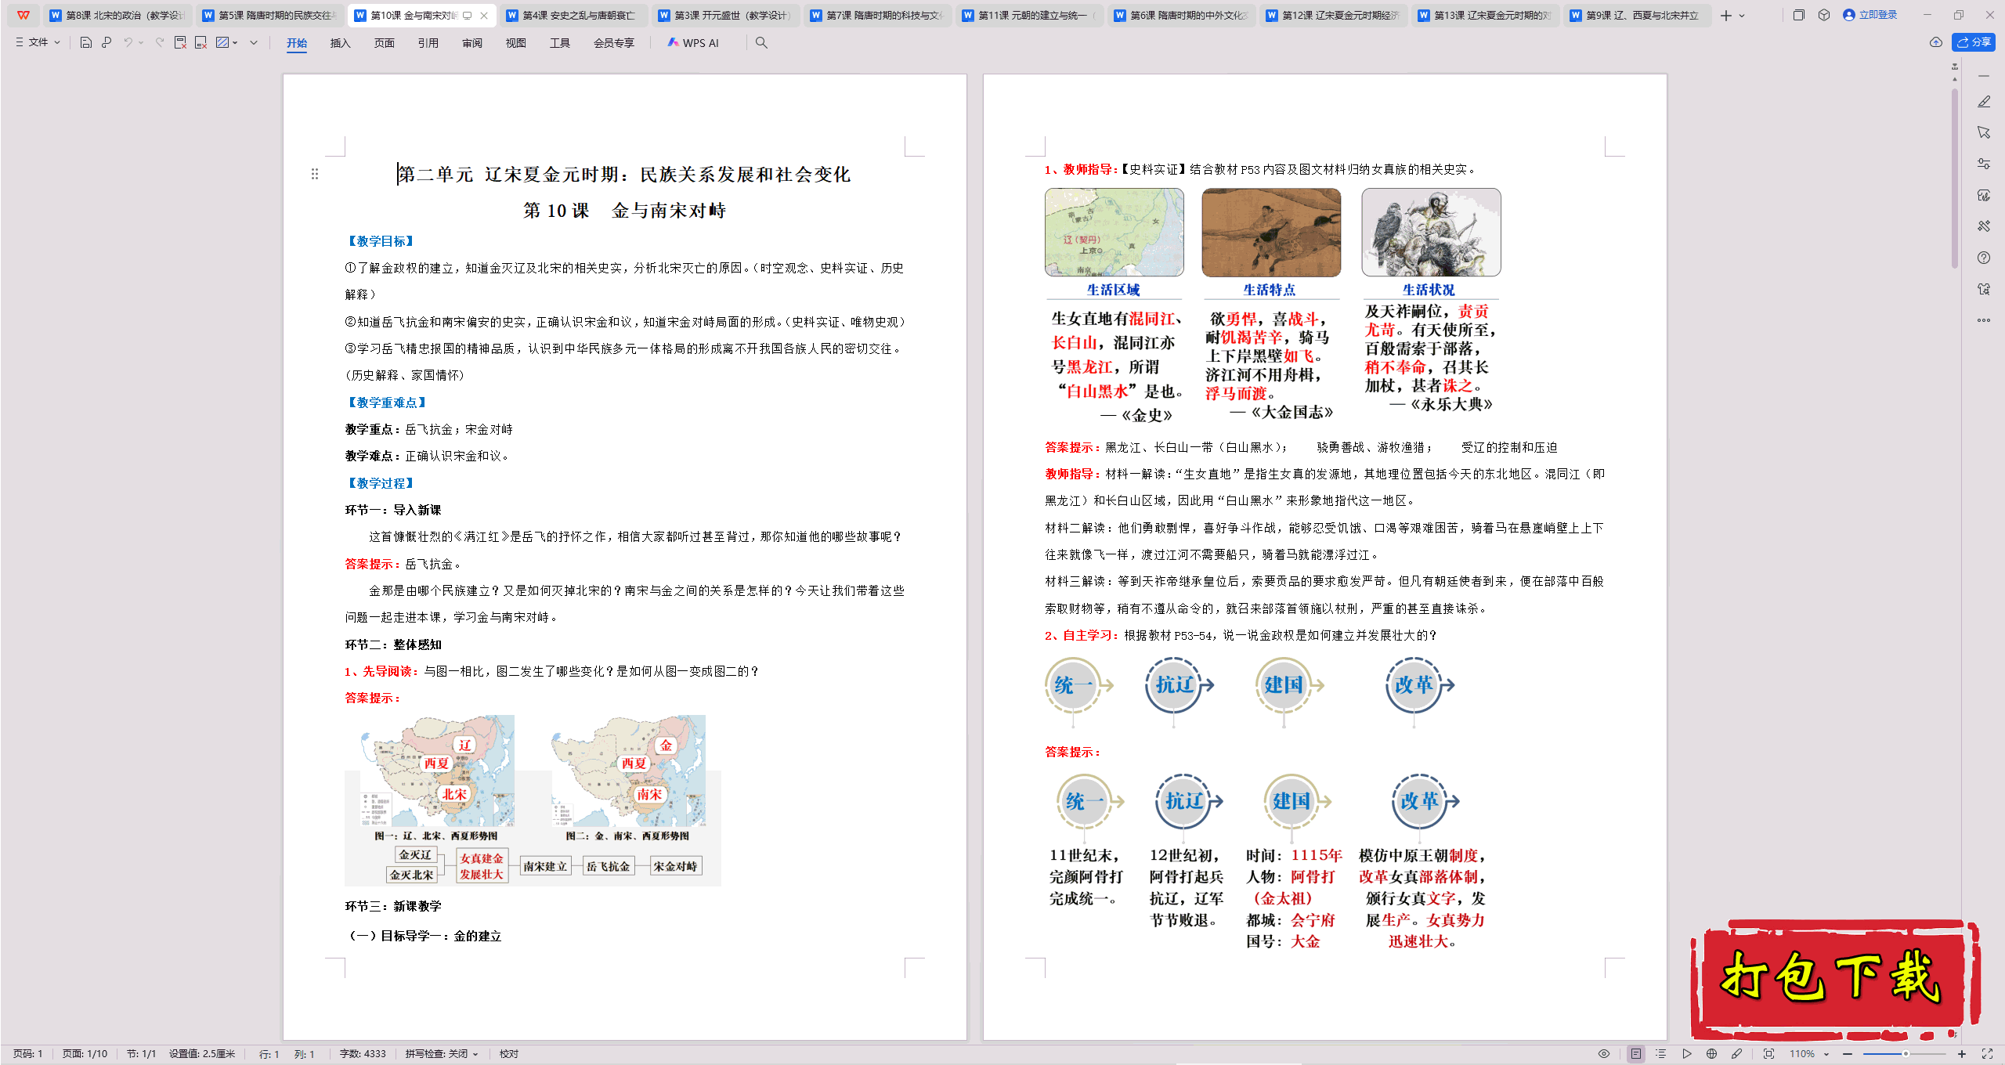Click the fullscreen expand icon

pyautogui.click(x=1987, y=1054)
